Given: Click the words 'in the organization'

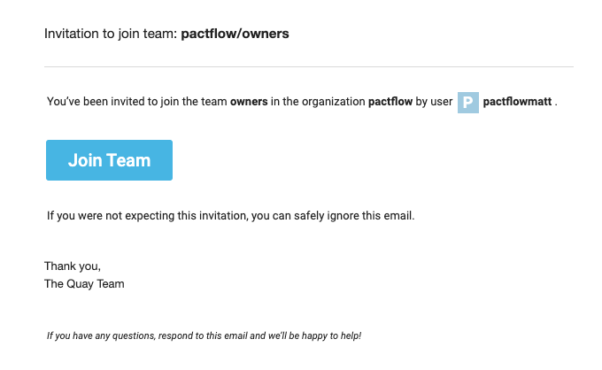Looking at the screenshot, I should pos(318,102).
